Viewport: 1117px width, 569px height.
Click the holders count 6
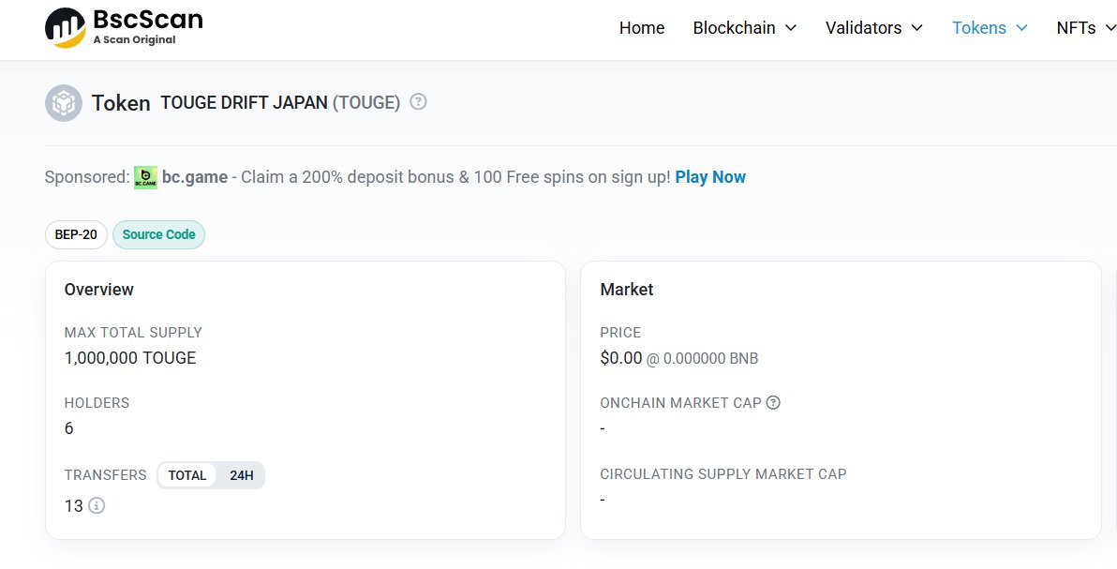point(69,427)
